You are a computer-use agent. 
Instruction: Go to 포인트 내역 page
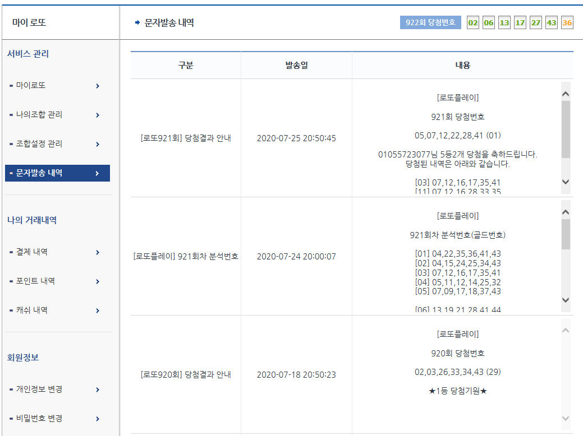[x=35, y=281]
